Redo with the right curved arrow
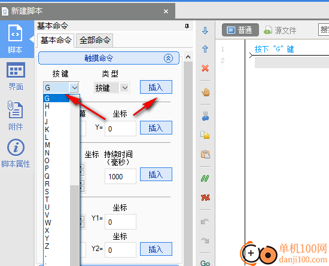 tap(205, 240)
